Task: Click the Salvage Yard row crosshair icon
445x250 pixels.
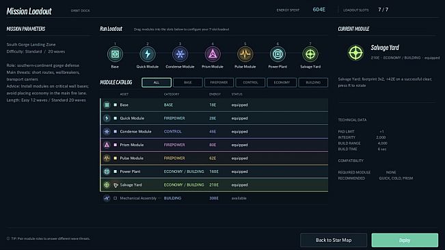Action: click(107, 185)
